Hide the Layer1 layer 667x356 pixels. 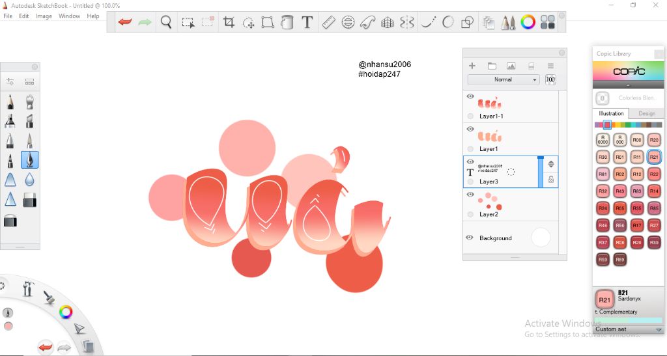pos(470,129)
